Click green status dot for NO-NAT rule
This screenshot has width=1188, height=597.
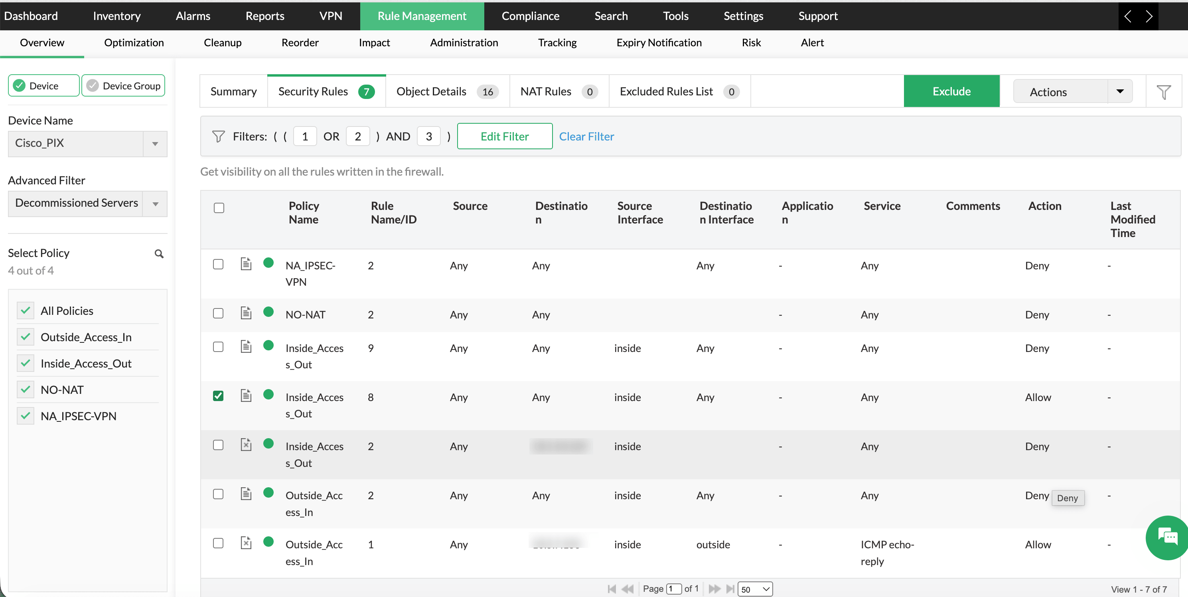(268, 312)
